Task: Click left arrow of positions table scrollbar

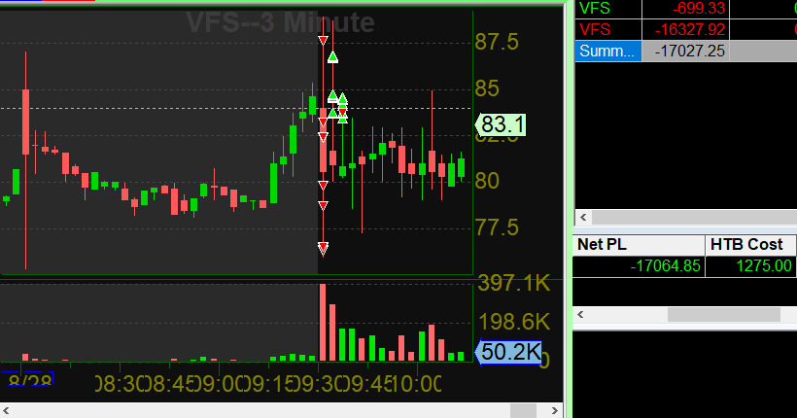Action: [583, 218]
